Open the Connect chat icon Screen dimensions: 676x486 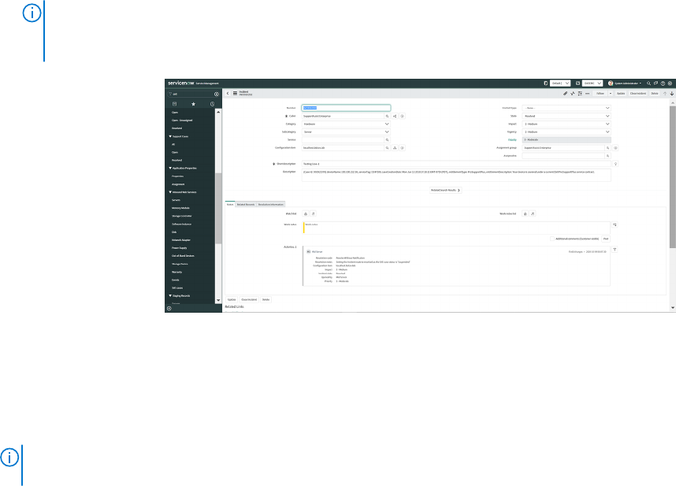tap(656, 83)
